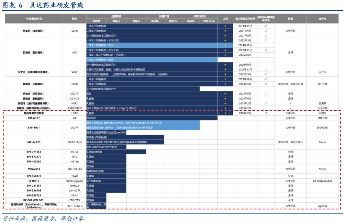
Task: Click the 首次获批上市时间 column header
Action: (245, 19)
